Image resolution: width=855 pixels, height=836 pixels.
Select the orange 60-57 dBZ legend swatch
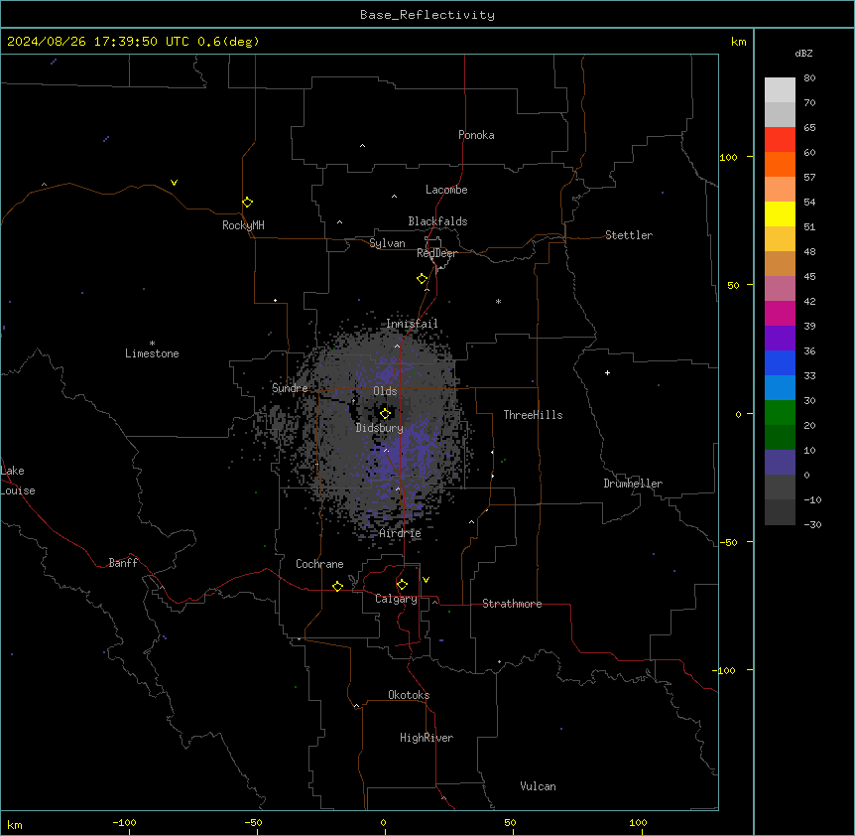coord(780,164)
